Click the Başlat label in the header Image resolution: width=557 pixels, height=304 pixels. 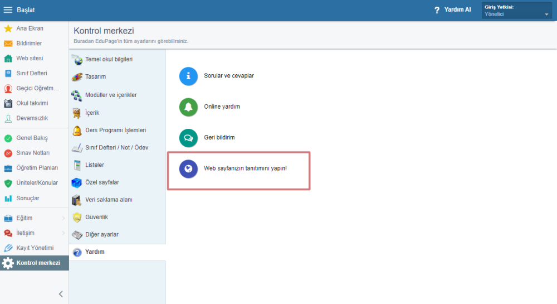click(x=26, y=10)
